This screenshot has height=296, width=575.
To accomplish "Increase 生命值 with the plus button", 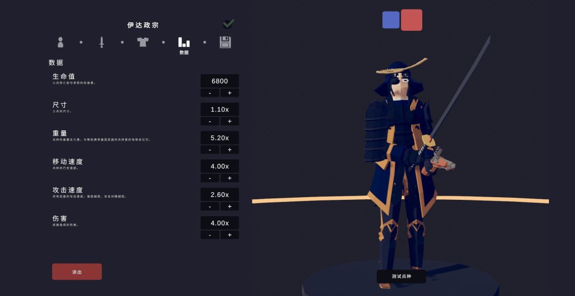I will (x=229, y=93).
